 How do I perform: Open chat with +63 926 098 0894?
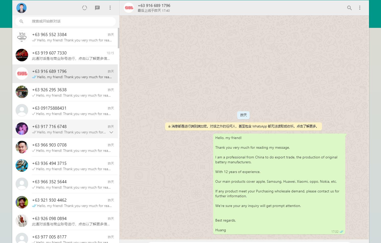point(65,221)
